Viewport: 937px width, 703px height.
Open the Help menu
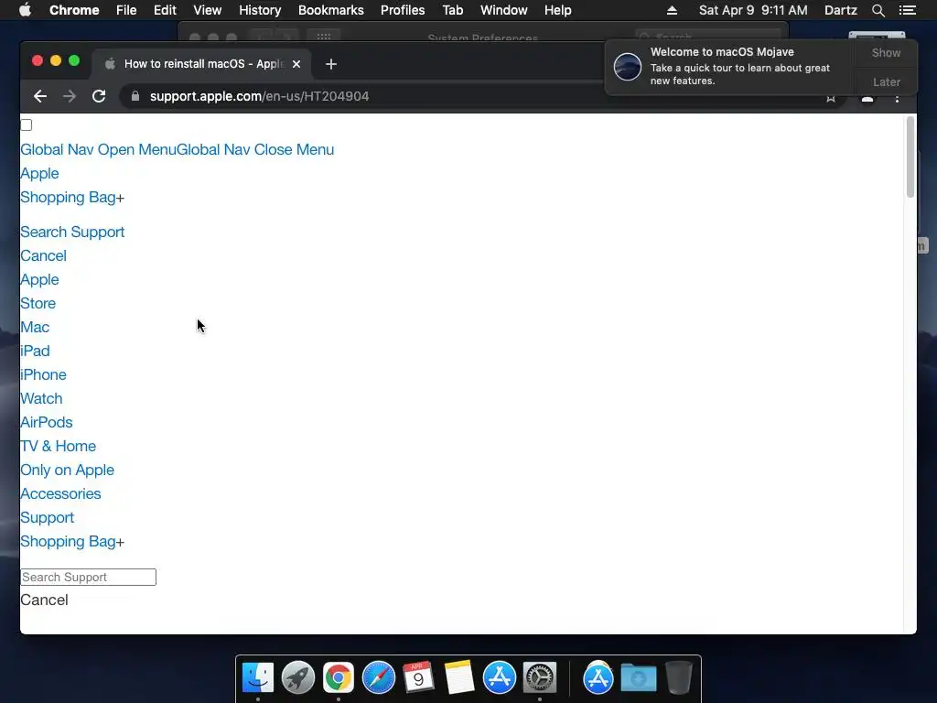(x=557, y=10)
